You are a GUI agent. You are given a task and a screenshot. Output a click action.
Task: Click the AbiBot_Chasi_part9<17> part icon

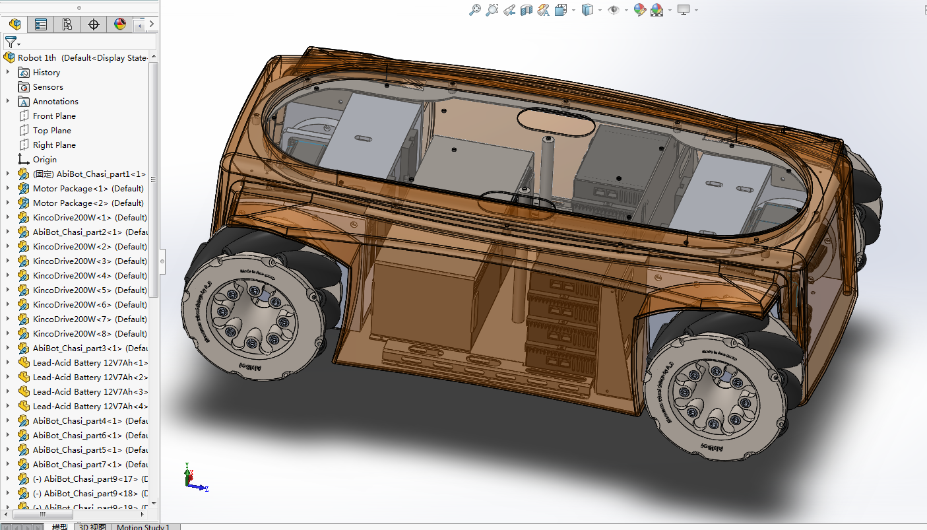[x=24, y=479]
